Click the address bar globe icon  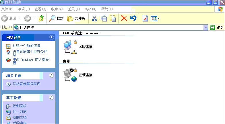17,27
